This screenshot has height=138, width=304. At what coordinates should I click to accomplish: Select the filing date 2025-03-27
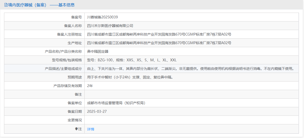coord(97,112)
